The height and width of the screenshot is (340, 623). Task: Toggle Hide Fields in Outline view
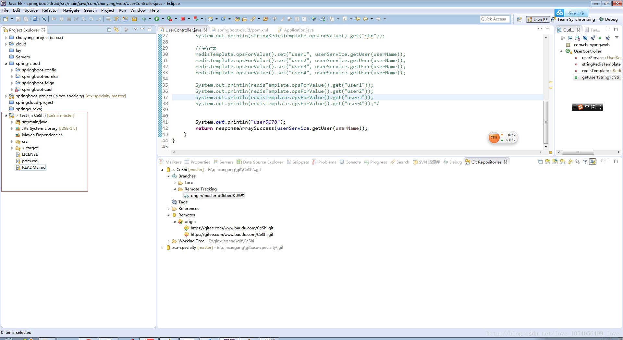tap(585, 38)
